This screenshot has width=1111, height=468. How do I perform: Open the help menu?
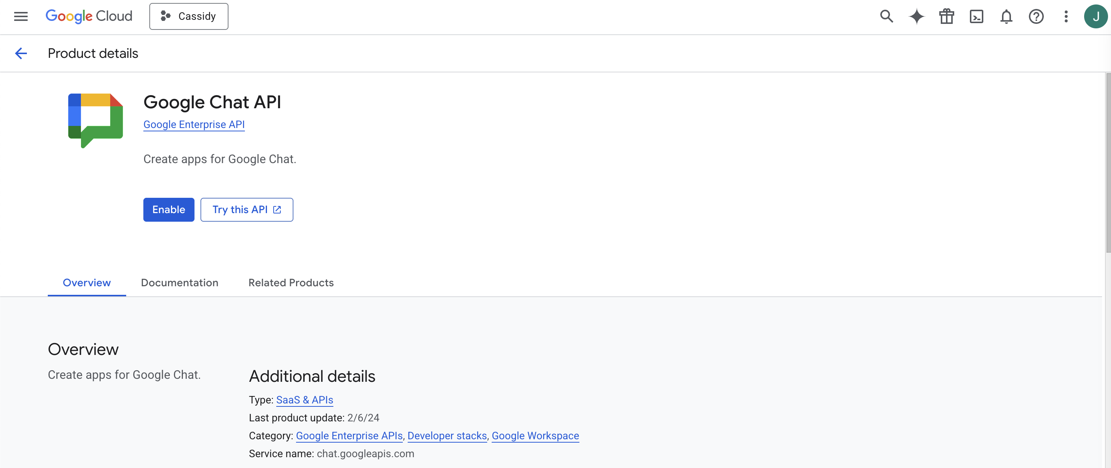[x=1036, y=16]
